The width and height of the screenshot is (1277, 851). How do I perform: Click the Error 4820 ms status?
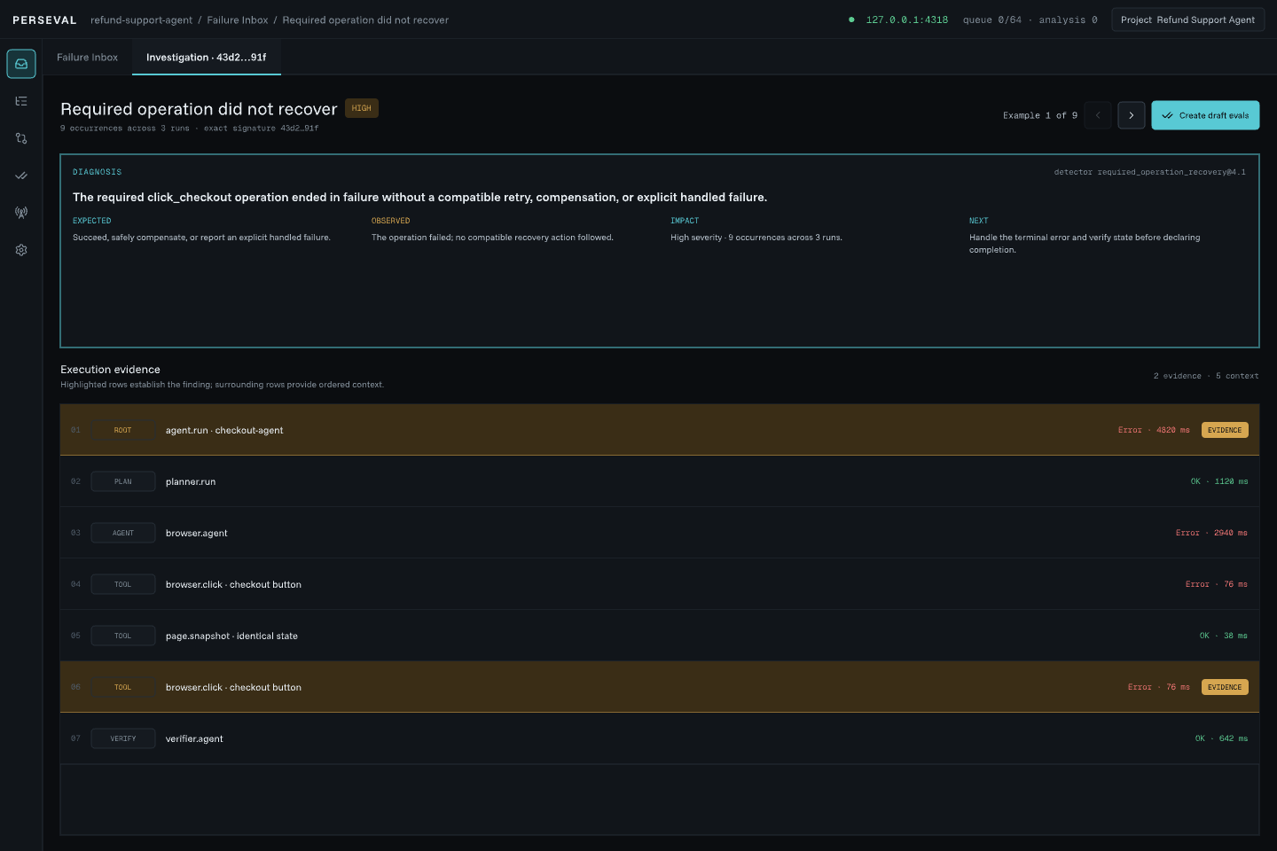click(x=1154, y=430)
